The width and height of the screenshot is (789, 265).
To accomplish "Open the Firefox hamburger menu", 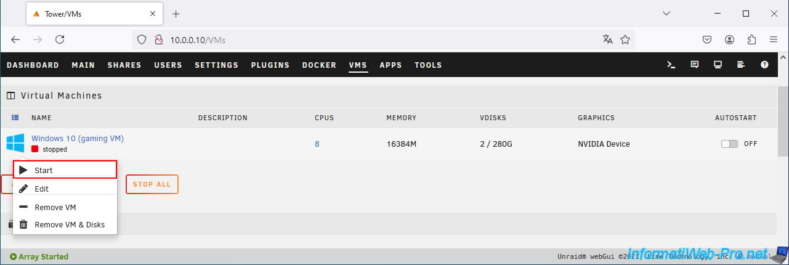I will pos(774,39).
